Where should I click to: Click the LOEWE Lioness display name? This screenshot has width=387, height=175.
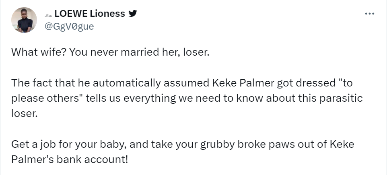pyautogui.click(x=89, y=14)
